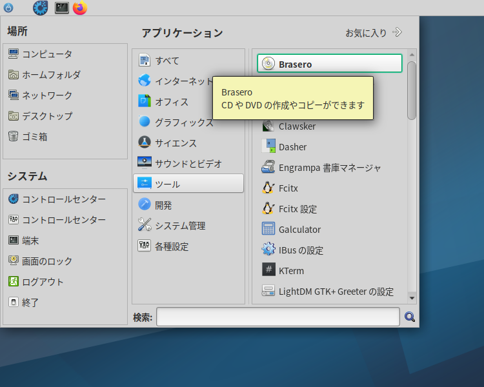Click the IBus の設定 gear icon
The height and width of the screenshot is (387, 484).
click(x=268, y=250)
